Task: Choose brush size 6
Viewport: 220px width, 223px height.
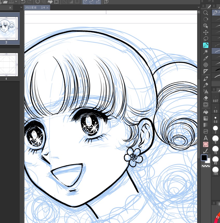Action: [216, 140]
